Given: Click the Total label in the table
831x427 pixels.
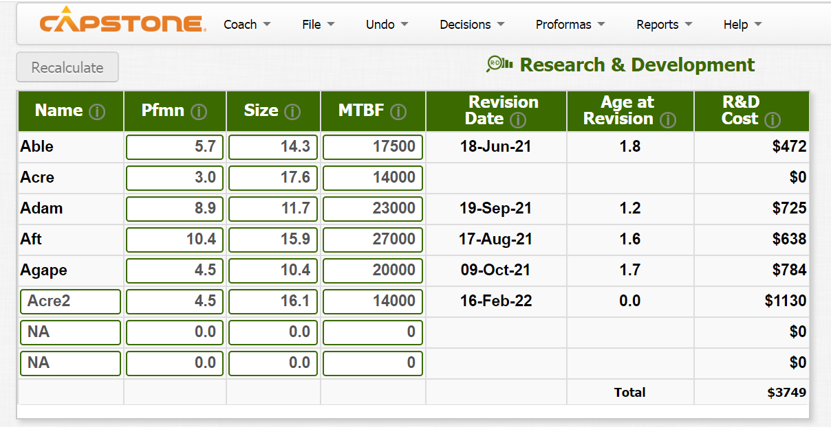Looking at the screenshot, I should 630,393.
